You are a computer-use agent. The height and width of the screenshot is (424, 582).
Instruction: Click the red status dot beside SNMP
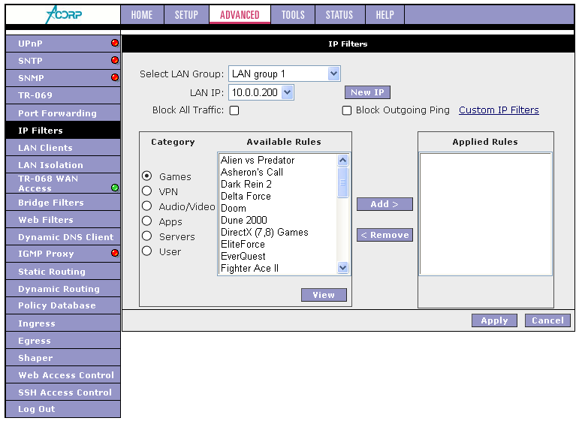[115, 77]
